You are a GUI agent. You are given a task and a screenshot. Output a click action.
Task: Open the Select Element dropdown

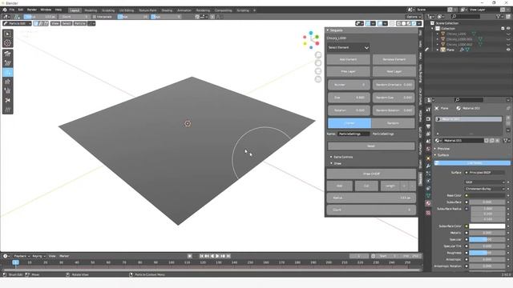click(348, 48)
